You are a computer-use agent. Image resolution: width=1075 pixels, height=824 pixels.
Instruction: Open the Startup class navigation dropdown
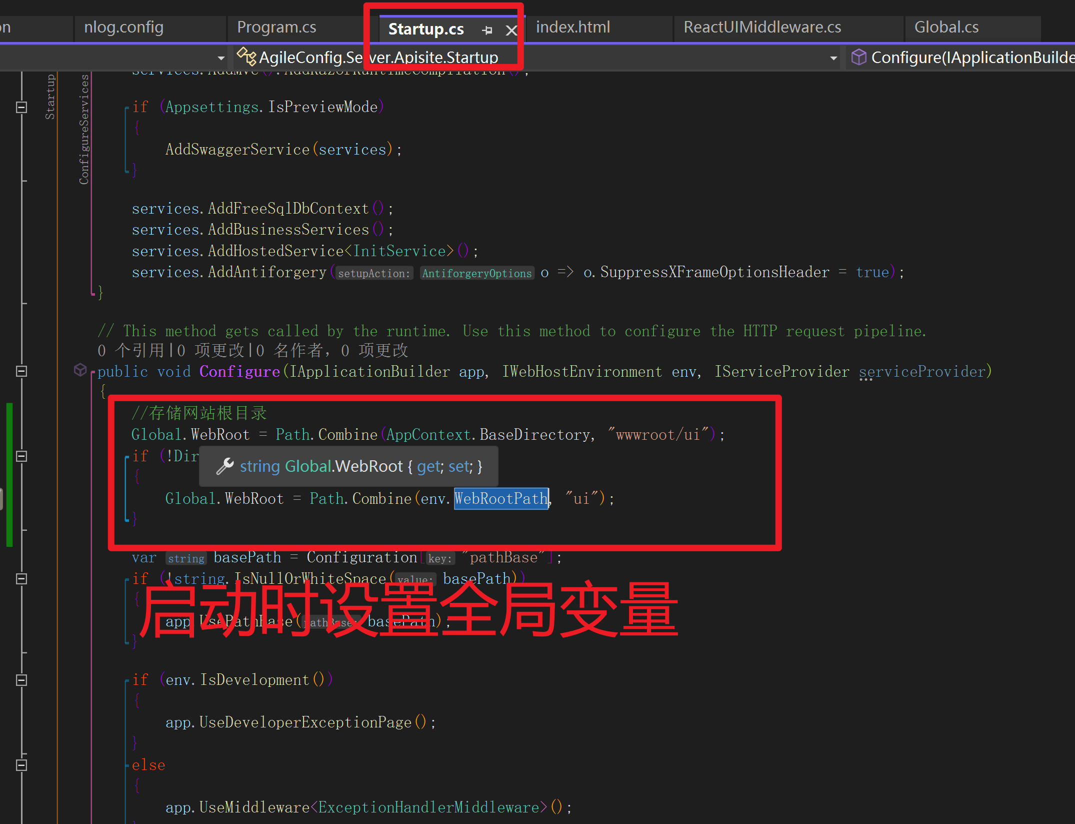coord(220,58)
